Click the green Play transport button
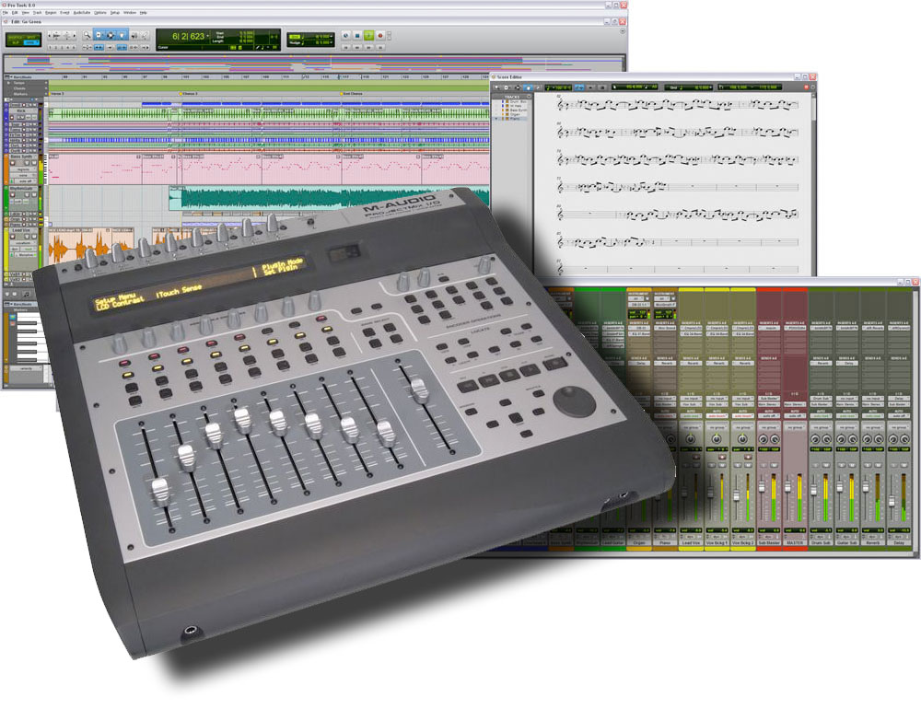Viewport: 921px width, 709px height. coord(369,36)
